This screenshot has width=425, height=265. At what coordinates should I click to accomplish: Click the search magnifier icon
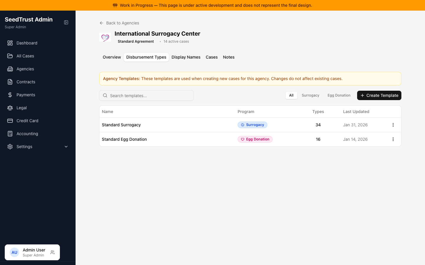105,95
